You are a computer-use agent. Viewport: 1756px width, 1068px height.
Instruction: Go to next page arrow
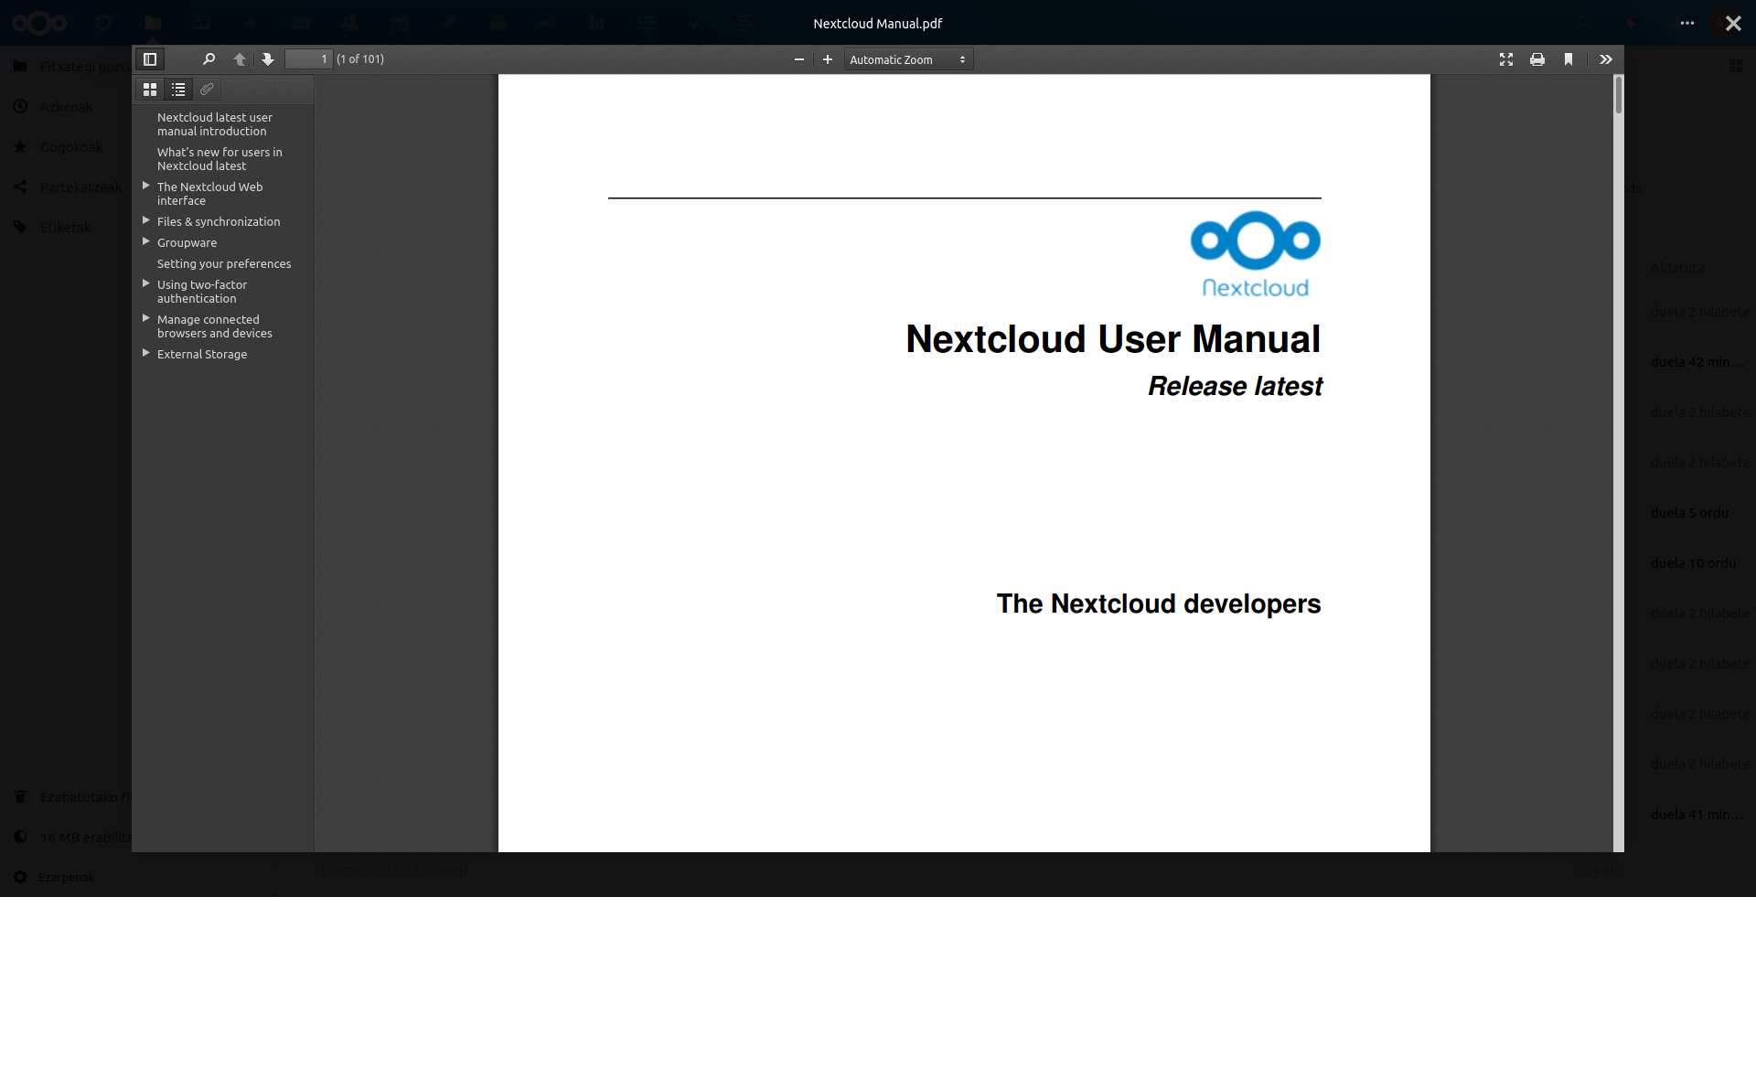pyautogui.click(x=268, y=59)
